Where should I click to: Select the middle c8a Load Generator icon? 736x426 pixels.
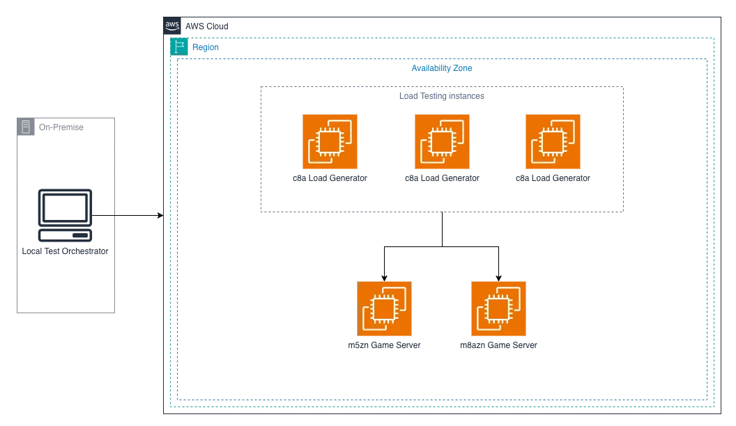442,141
